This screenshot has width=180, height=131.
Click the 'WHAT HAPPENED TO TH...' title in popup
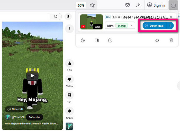pyautogui.click(x=145, y=17)
